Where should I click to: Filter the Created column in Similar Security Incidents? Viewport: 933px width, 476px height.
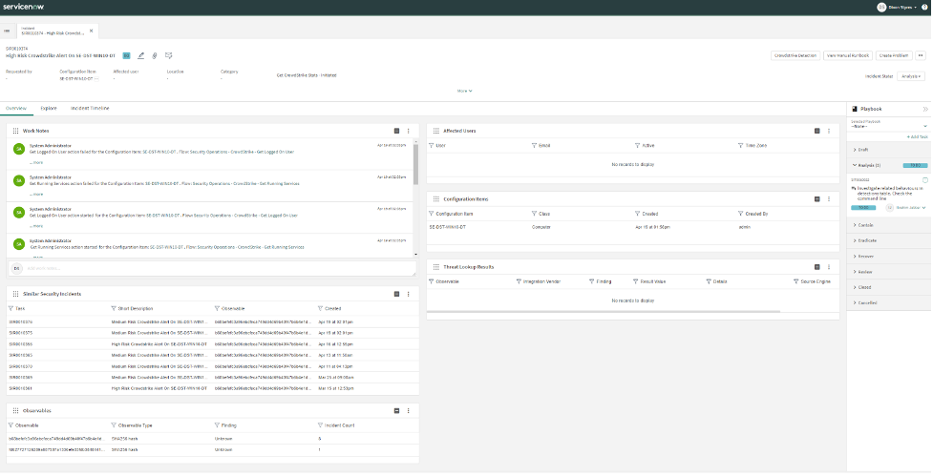tap(320, 308)
